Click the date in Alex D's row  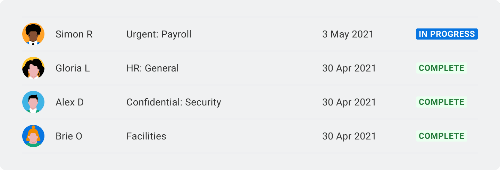(349, 102)
